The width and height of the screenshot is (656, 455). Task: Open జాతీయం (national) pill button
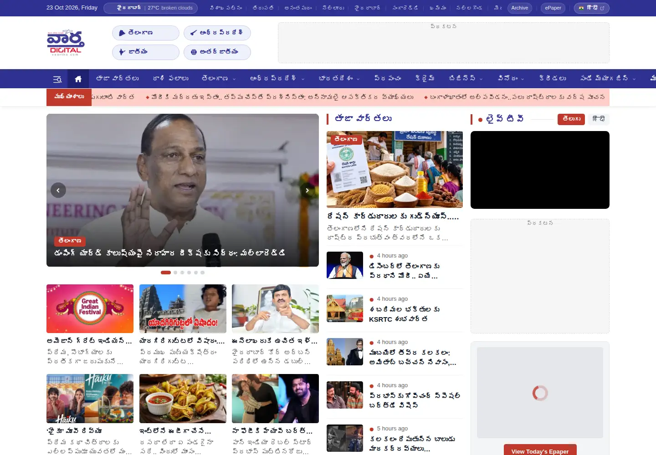click(146, 52)
